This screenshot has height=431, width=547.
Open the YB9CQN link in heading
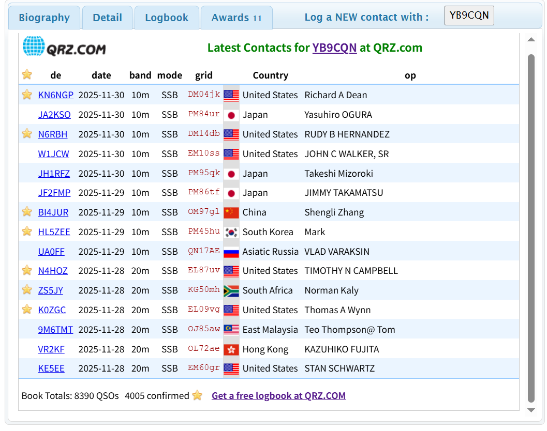(x=334, y=48)
